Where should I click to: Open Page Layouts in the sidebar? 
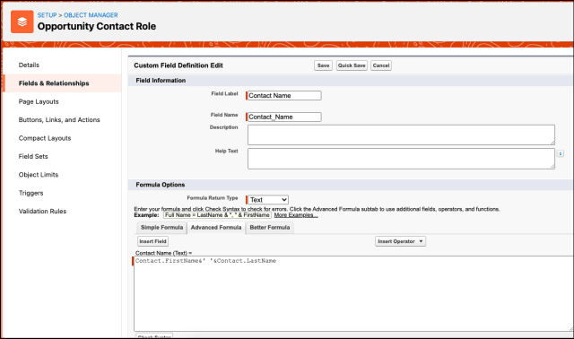[x=39, y=101]
